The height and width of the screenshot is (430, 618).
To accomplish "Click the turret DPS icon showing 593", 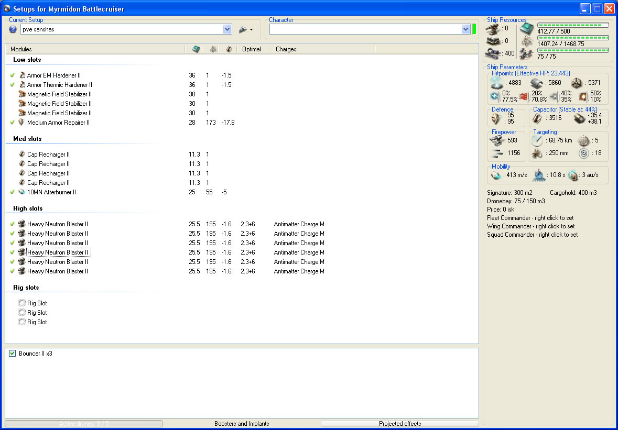I will coord(496,140).
